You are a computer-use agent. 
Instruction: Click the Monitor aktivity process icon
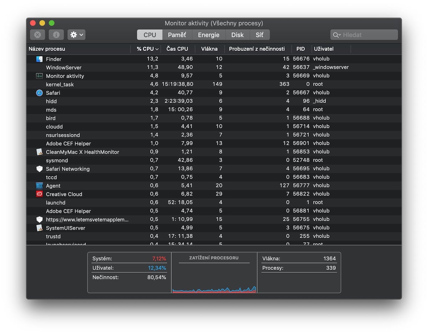(39, 76)
